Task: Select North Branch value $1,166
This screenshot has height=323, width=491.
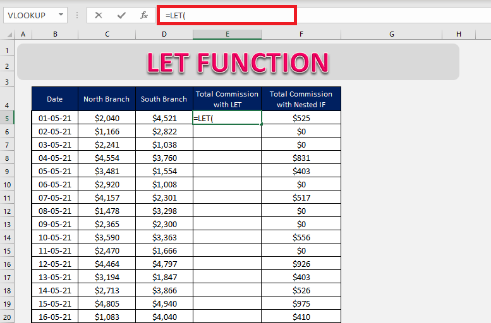Action: click(107, 131)
